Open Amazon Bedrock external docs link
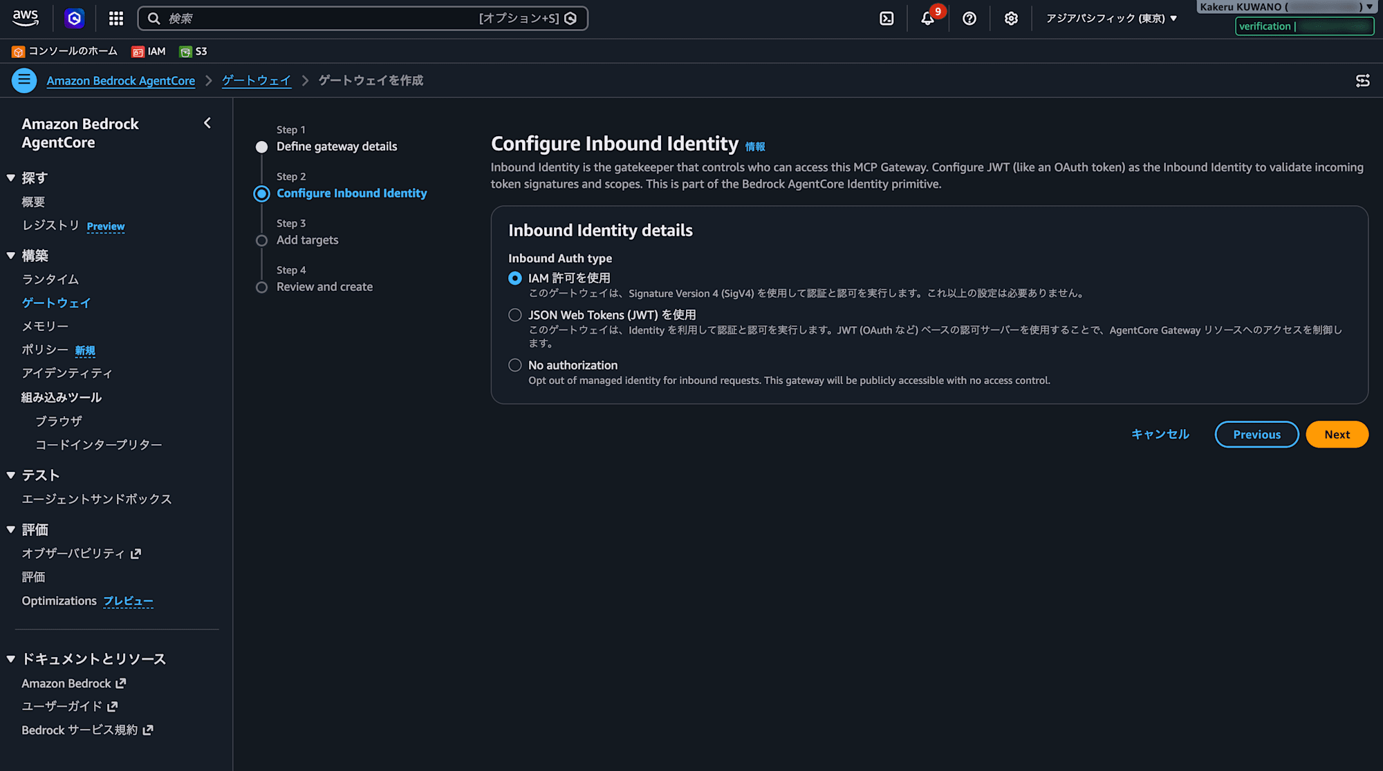1383x771 pixels. click(73, 683)
